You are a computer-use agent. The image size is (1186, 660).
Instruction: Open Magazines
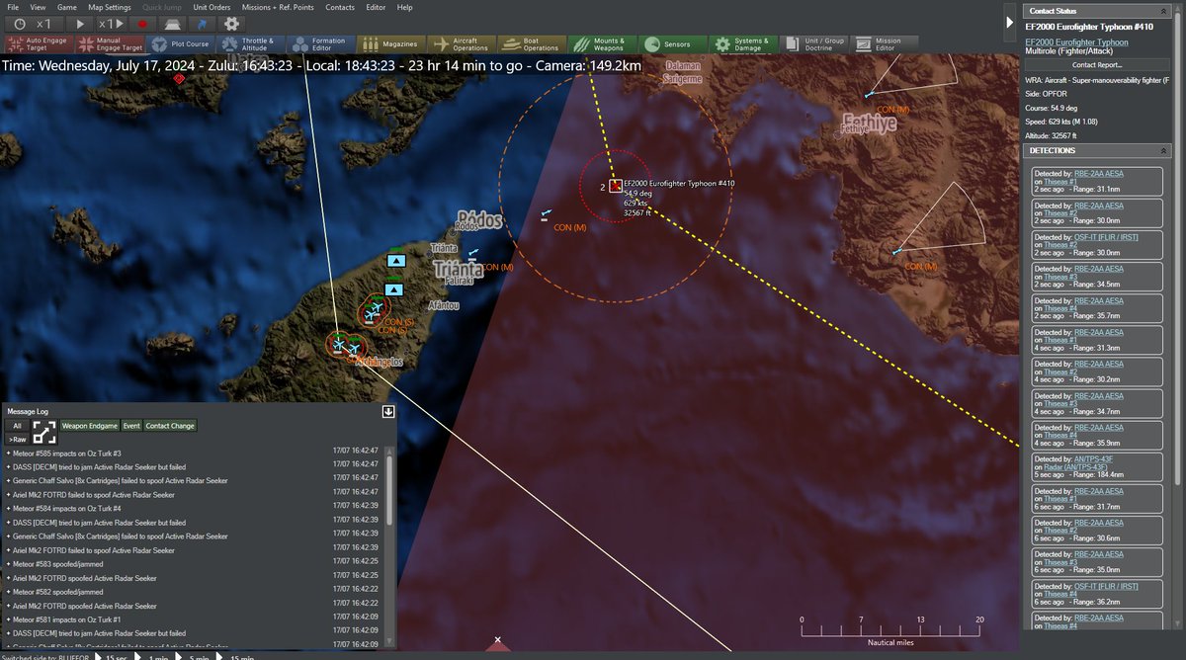(x=390, y=44)
